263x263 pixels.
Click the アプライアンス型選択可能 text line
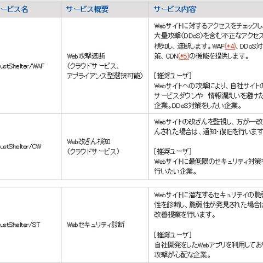105,76
